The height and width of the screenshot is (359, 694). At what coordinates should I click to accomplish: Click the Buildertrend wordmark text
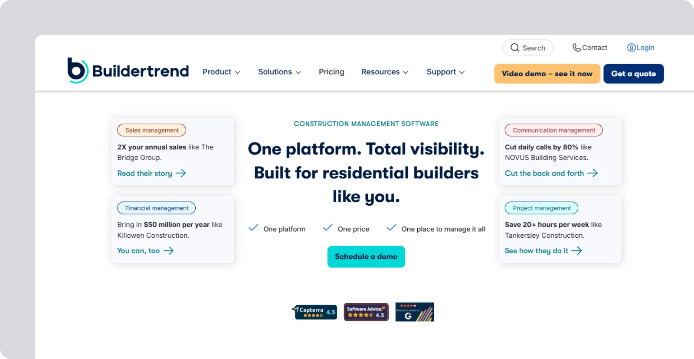coord(141,71)
